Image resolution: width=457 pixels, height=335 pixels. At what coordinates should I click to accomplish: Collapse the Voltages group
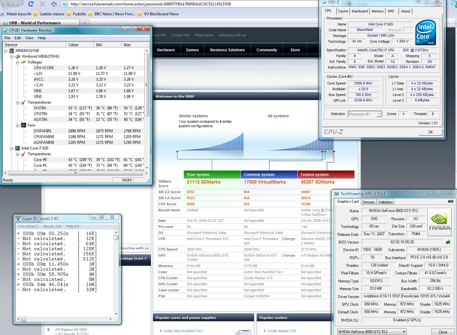pyautogui.click(x=18, y=62)
